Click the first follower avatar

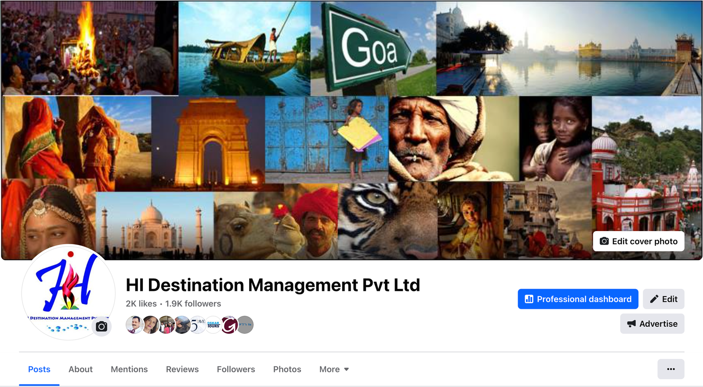point(134,325)
